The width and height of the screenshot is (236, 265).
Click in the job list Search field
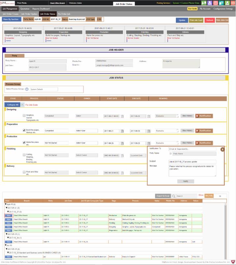pos(186,196)
